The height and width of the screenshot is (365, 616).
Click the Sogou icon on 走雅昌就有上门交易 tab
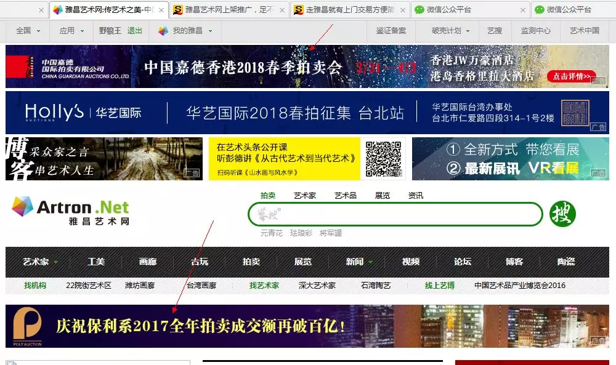pos(299,10)
